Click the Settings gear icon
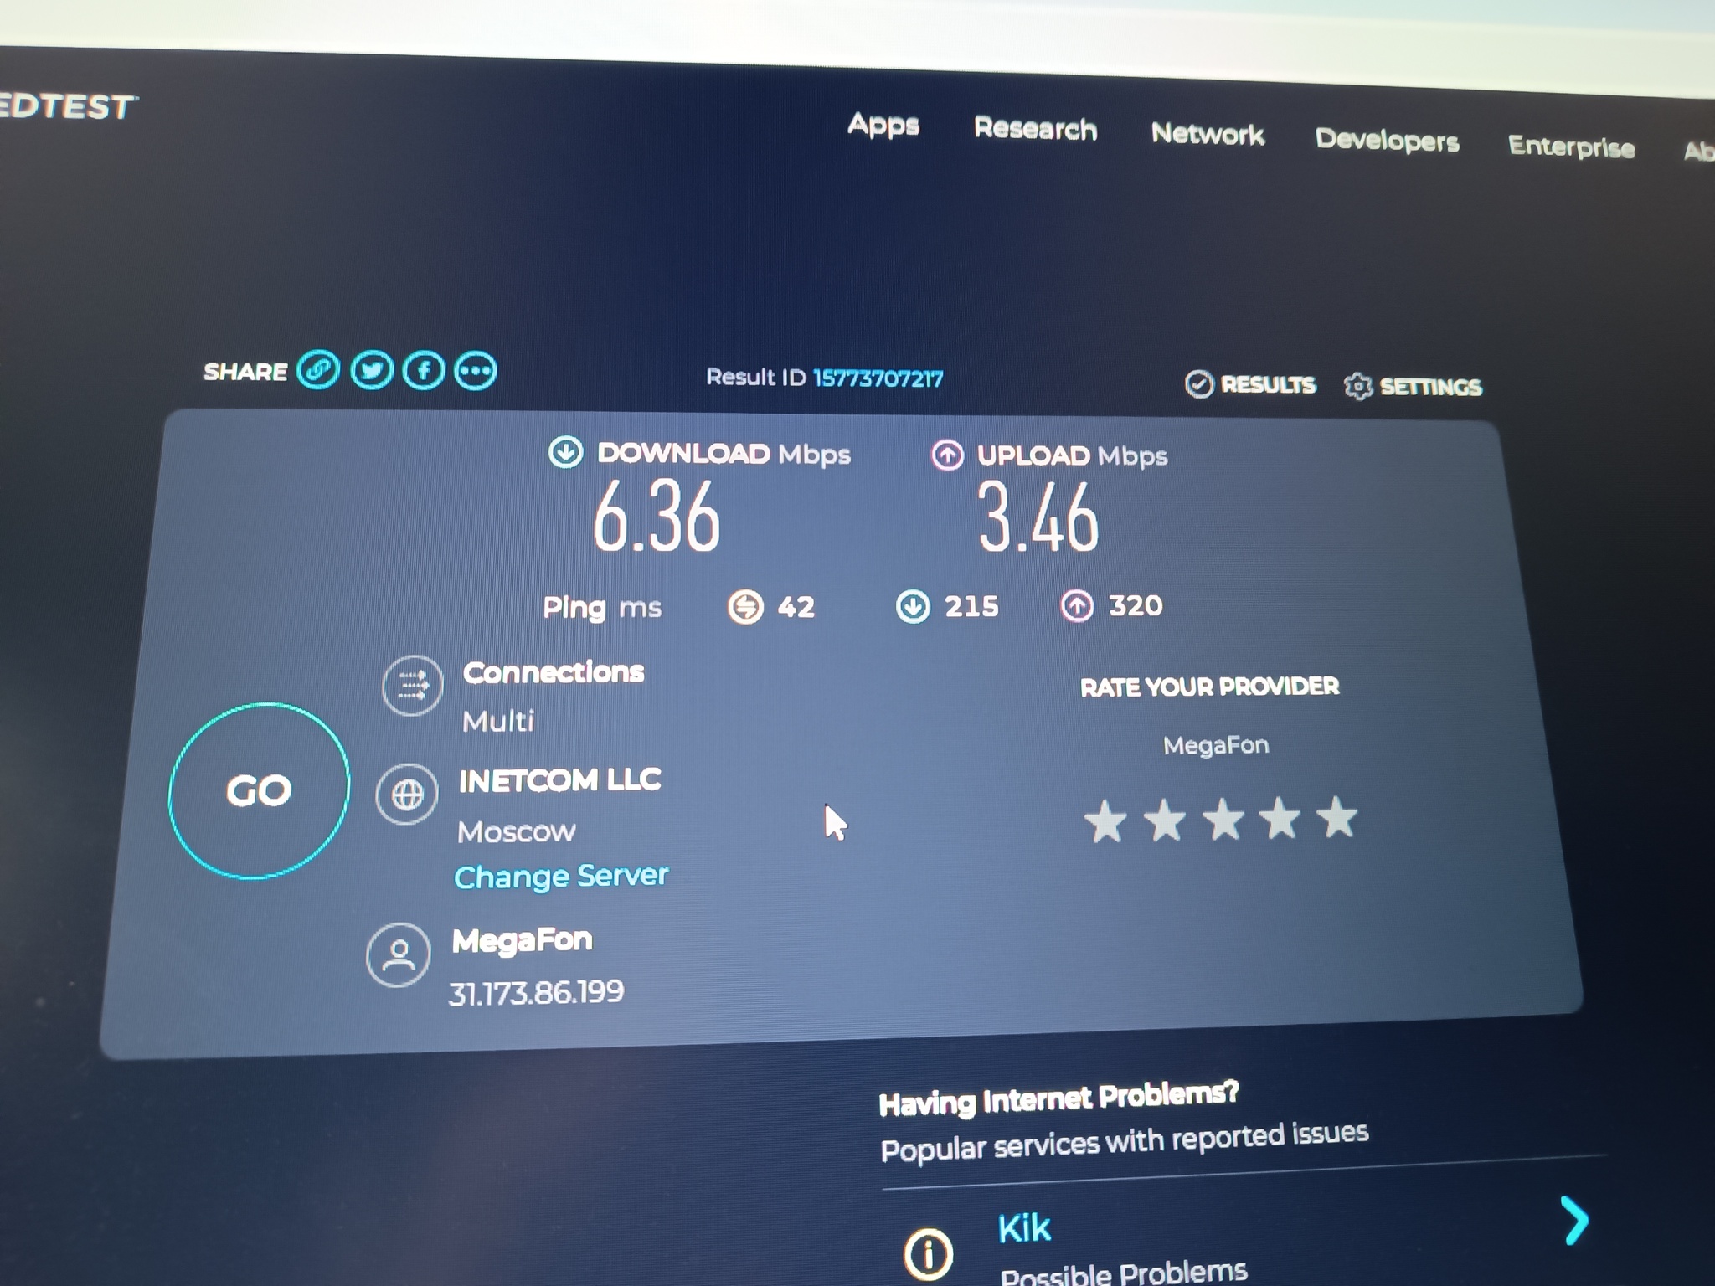1715x1286 pixels. [1357, 386]
